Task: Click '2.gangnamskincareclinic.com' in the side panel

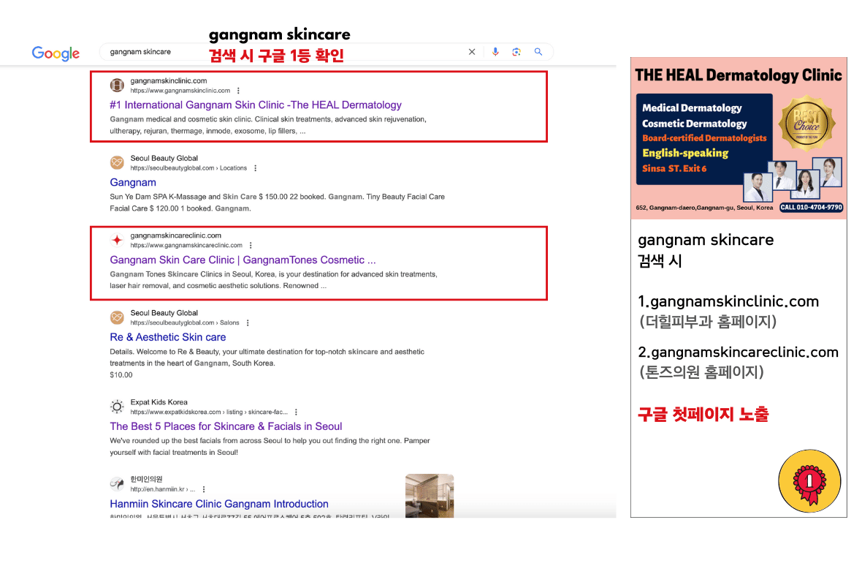Action: (739, 352)
